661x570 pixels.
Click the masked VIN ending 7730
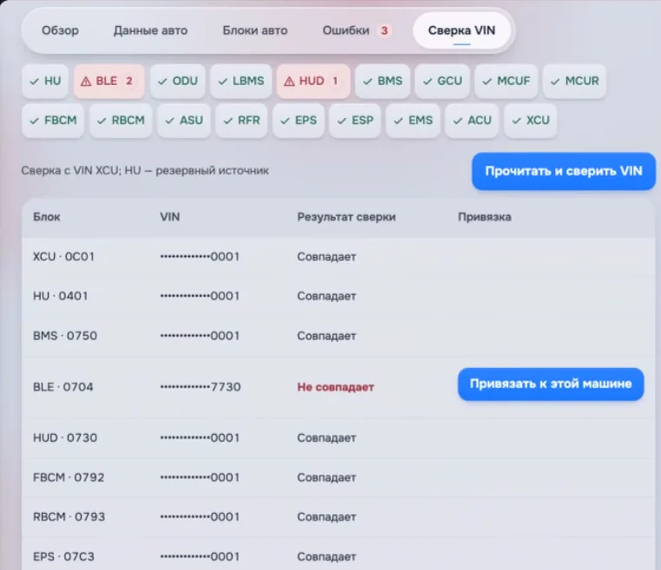pos(200,387)
